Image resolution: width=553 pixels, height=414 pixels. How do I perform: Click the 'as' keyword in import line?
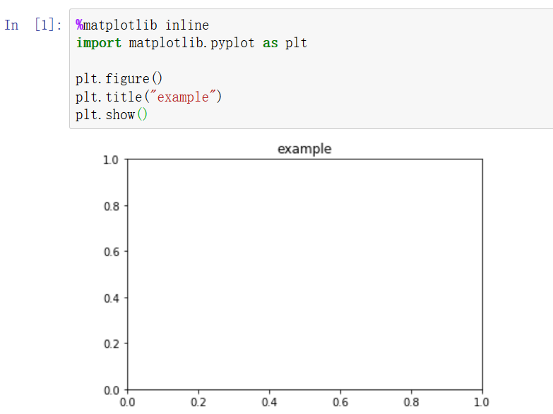tap(270, 43)
